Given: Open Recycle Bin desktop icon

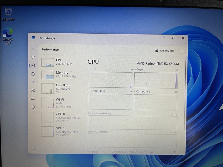Looking at the screenshot, I should pyautogui.click(x=8, y=14).
